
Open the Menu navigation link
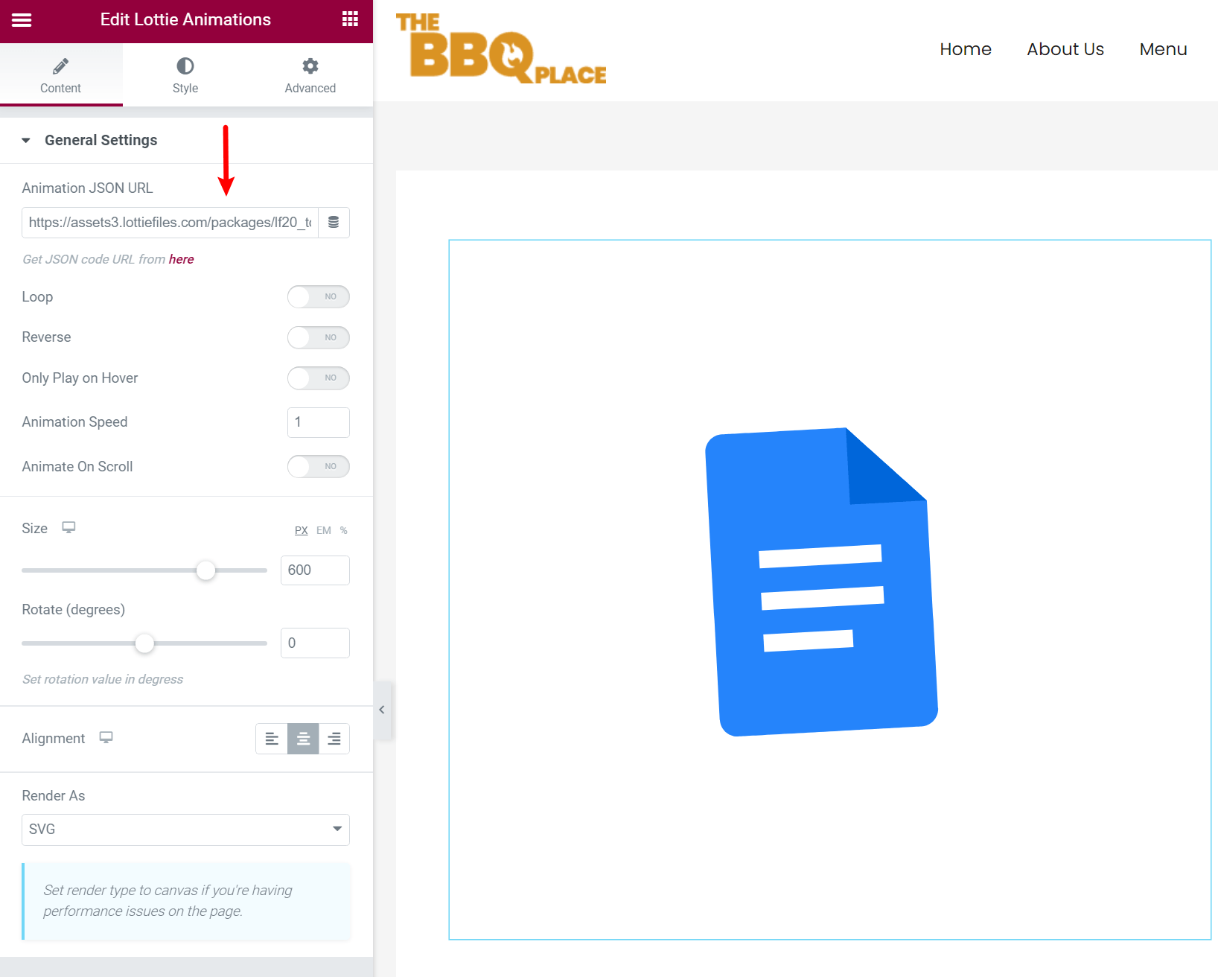(x=1163, y=49)
